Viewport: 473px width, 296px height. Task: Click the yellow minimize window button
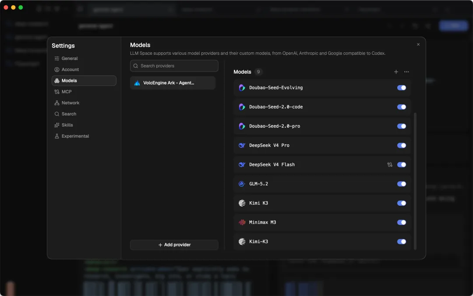point(13,7)
